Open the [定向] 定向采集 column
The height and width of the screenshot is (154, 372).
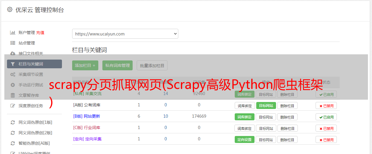[x=87, y=139]
